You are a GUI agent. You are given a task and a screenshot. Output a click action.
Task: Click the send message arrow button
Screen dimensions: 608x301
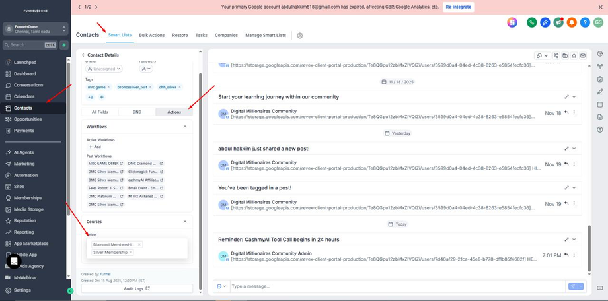click(573, 286)
